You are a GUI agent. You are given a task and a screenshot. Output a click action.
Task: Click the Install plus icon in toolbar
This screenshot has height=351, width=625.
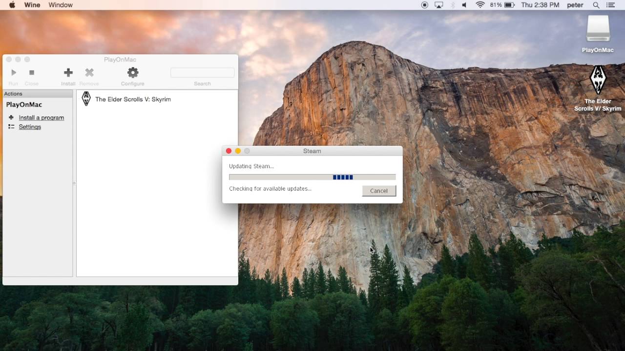[x=68, y=73]
